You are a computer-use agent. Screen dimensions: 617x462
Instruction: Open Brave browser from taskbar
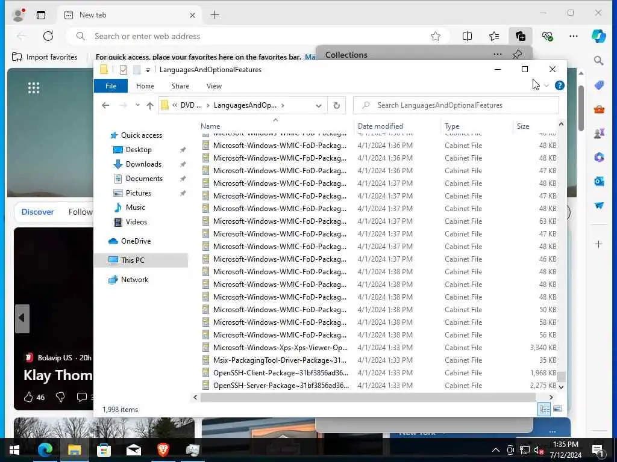(x=163, y=449)
